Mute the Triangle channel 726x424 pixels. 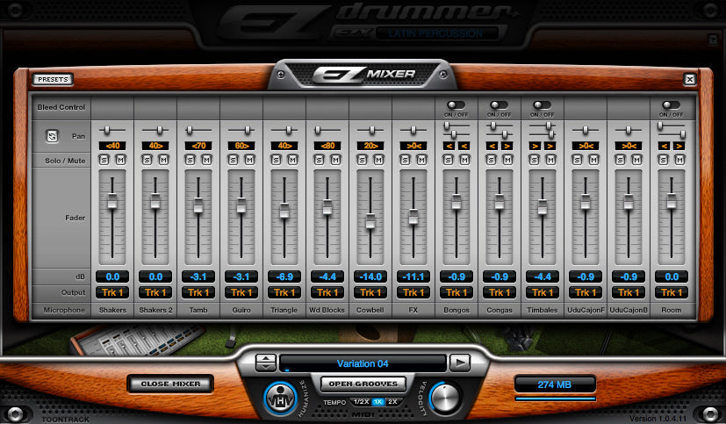(291, 160)
